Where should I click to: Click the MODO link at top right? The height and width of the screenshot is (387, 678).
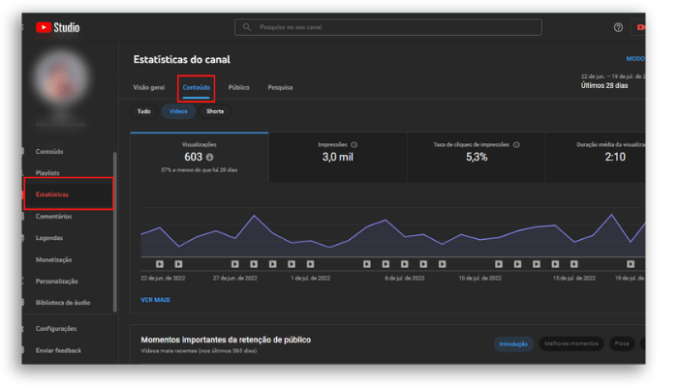pyautogui.click(x=635, y=59)
